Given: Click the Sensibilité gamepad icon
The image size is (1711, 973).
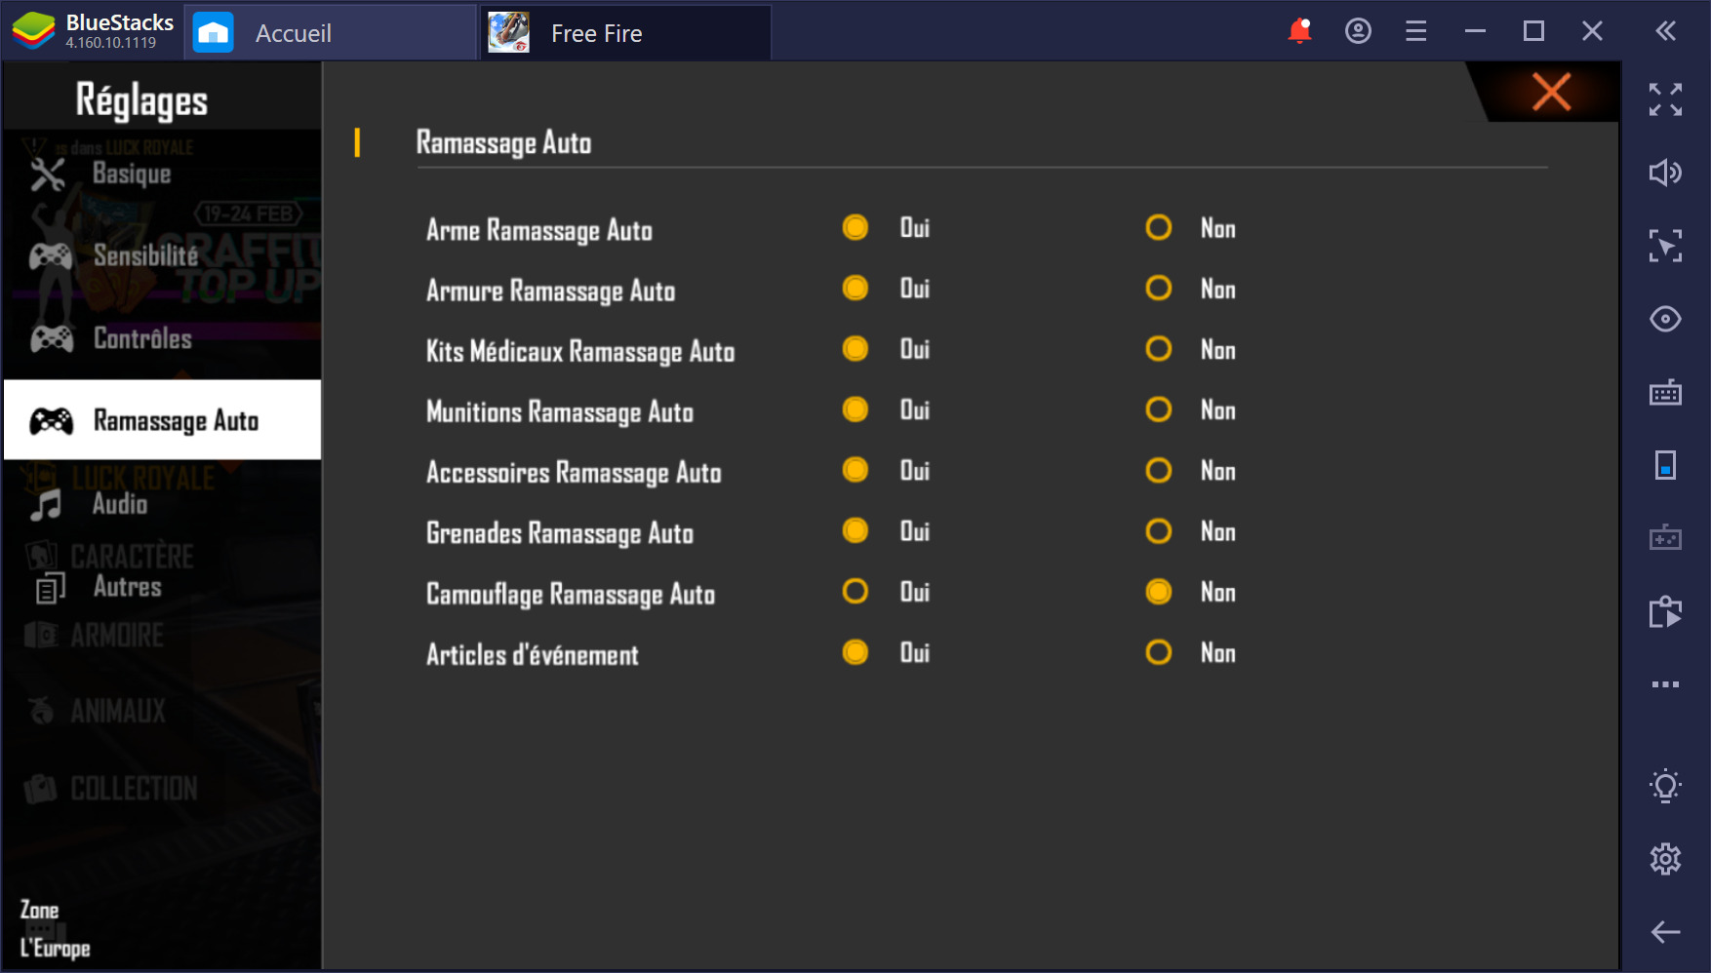Looking at the screenshot, I should [51, 256].
